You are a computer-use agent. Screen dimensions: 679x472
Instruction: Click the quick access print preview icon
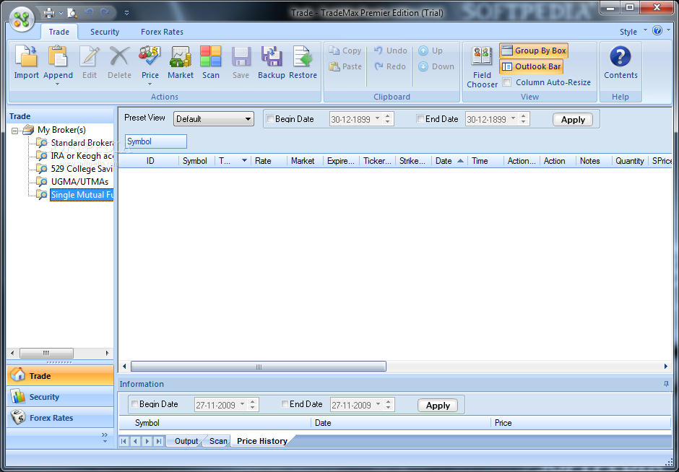coord(72,13)
